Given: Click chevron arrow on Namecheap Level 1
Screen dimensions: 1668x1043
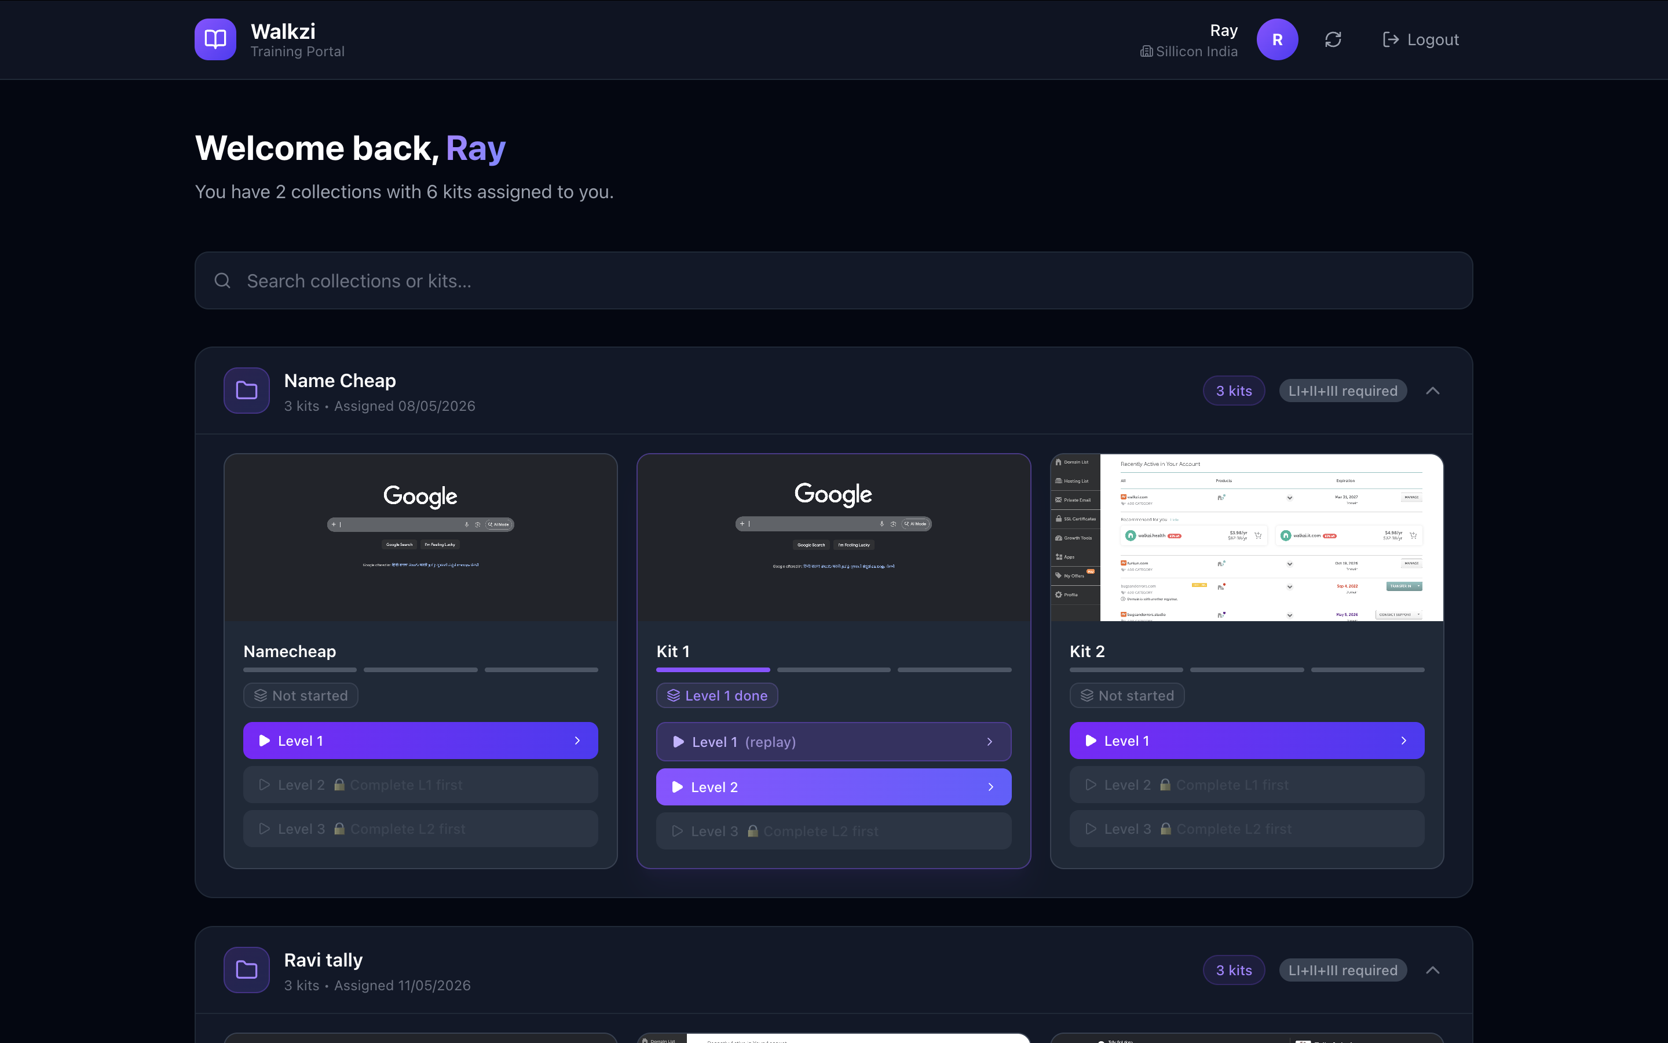Looking at the screenshot, I should [x=577, y=740].
